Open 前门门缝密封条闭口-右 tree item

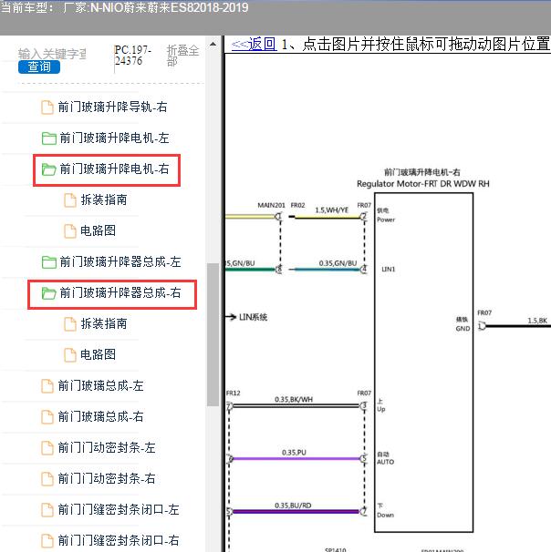[119, 540]
